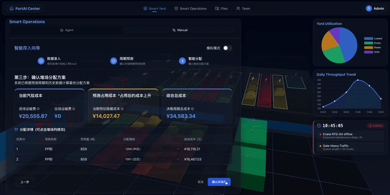390x195 pixels.
Task: Go back using the 上一步 button
Action: (25, 182)
